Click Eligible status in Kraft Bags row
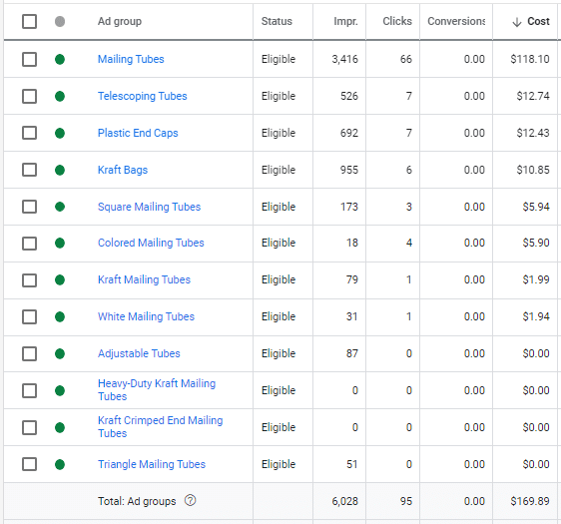Image resolution: width=561 pixels, height=524 pixels. tap(279, 170)
